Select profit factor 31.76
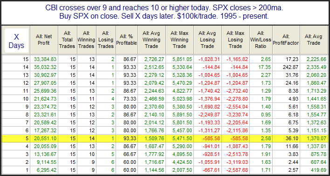This screenshot has height=176, width=330. pyautogui.click(x=293, y=75)
